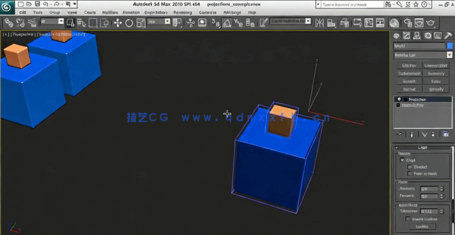The image size is (455, 235).
Task: Open the Selection Filter dropdown
Action: click(52, 21)
